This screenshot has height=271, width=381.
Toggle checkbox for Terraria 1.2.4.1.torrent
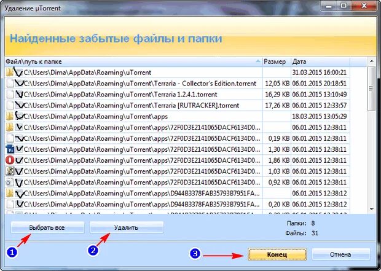(x=19, y=94)
